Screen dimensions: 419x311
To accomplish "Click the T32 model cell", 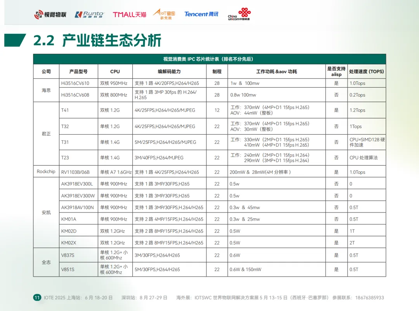I will point(78,126).
